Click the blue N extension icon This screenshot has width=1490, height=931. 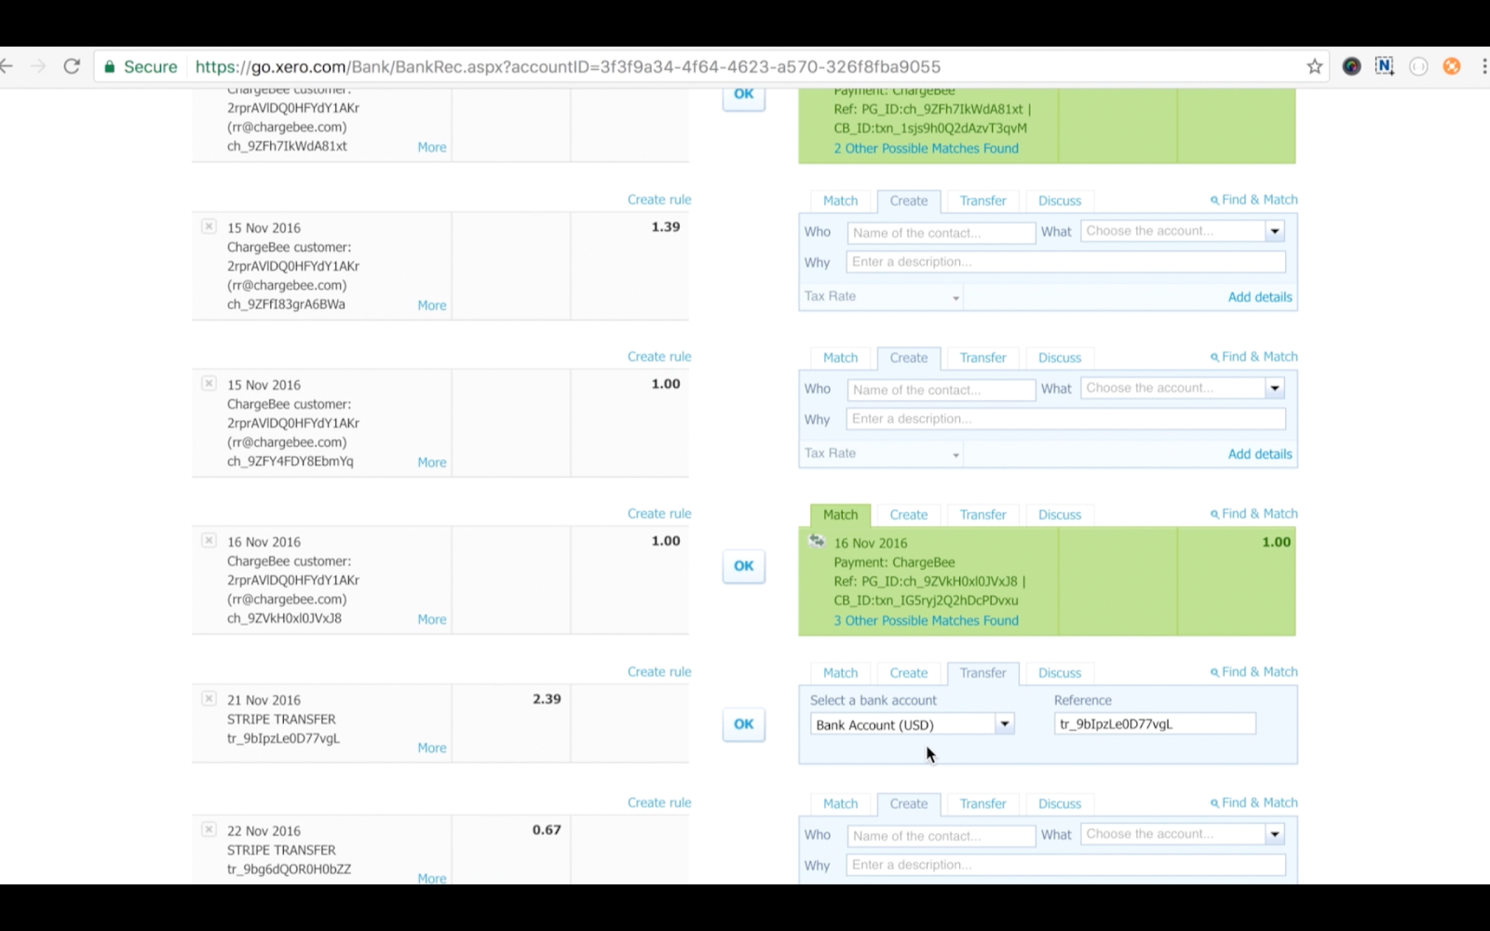click(1384, 67)
